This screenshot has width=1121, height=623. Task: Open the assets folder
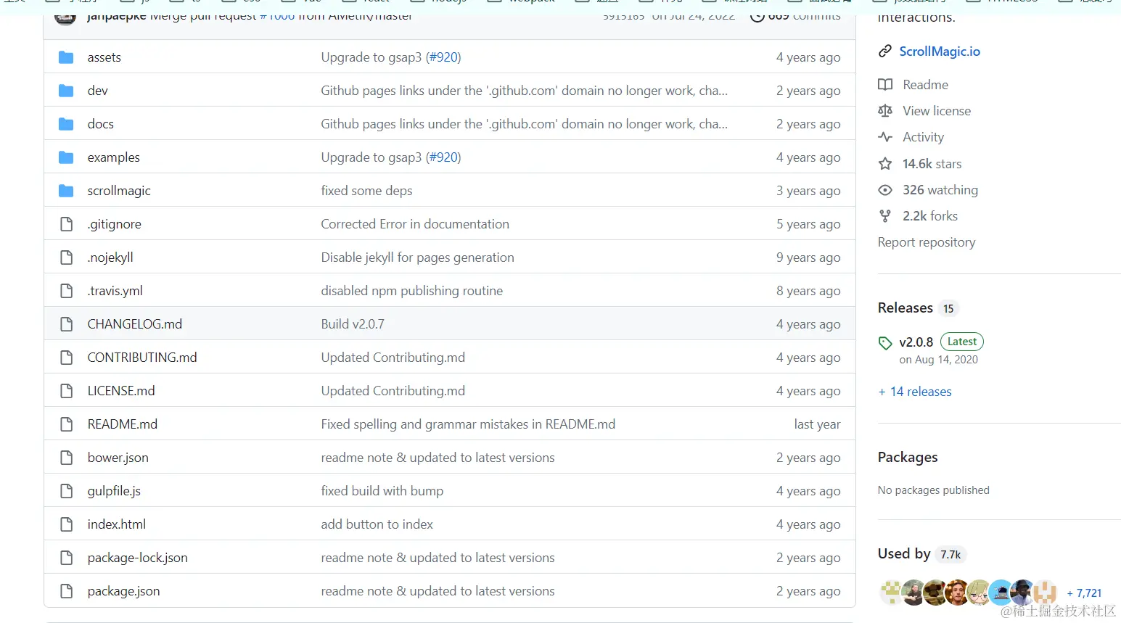pos(104,57)
